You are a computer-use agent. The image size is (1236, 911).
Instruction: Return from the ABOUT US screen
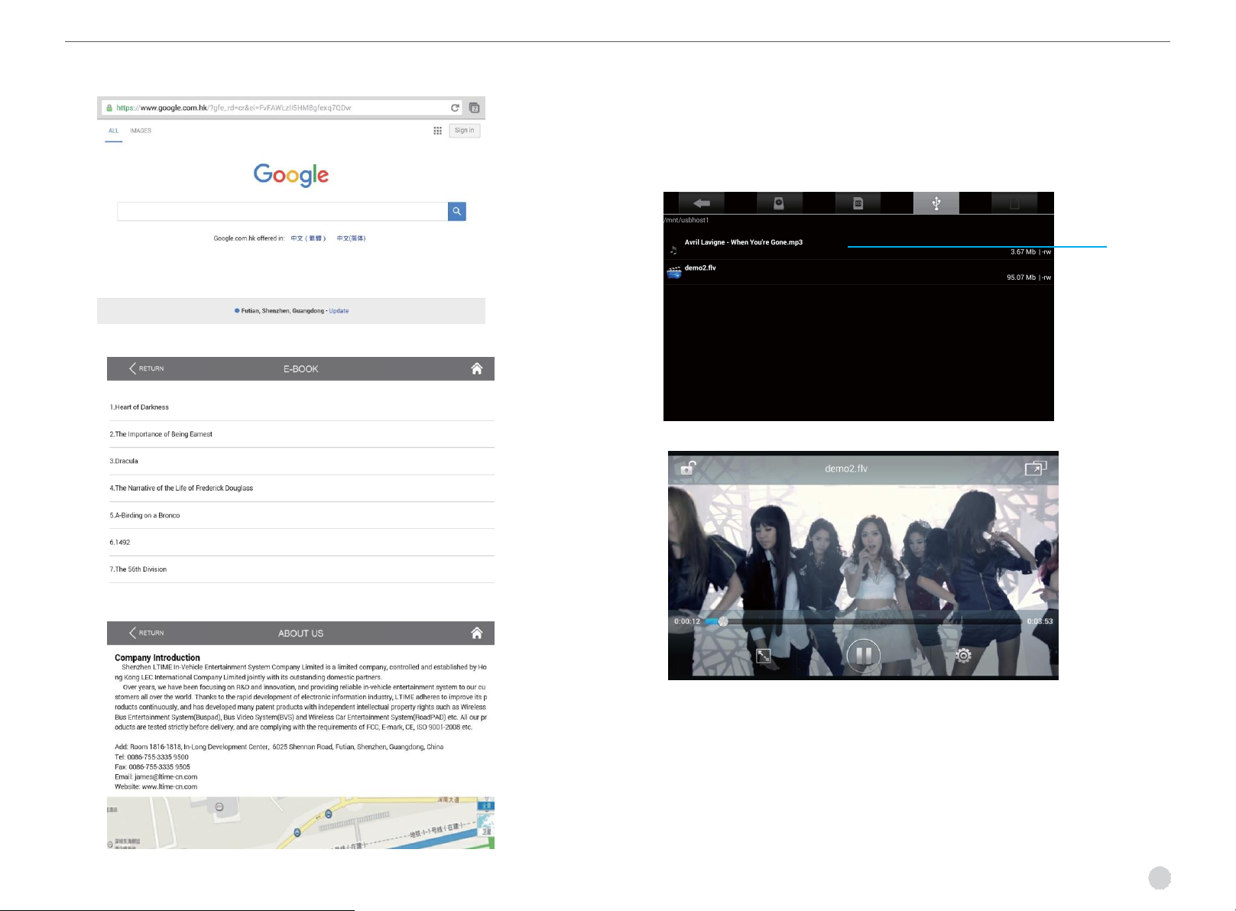[x=147, y=633]
